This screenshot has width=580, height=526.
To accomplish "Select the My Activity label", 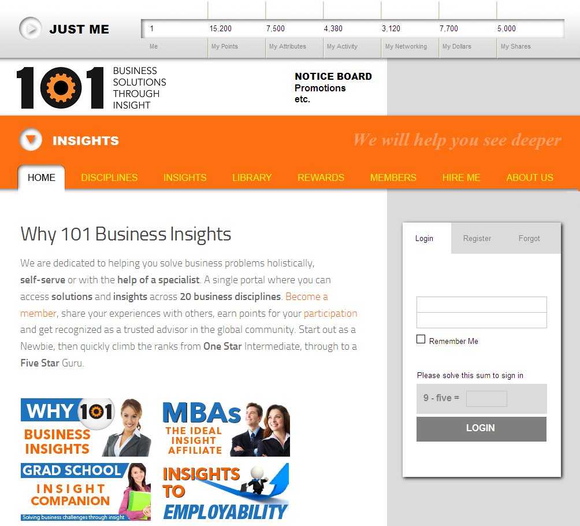I will point(342,46).
